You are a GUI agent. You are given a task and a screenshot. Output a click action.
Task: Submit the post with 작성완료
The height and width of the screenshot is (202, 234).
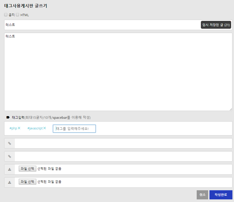(221, 195)
